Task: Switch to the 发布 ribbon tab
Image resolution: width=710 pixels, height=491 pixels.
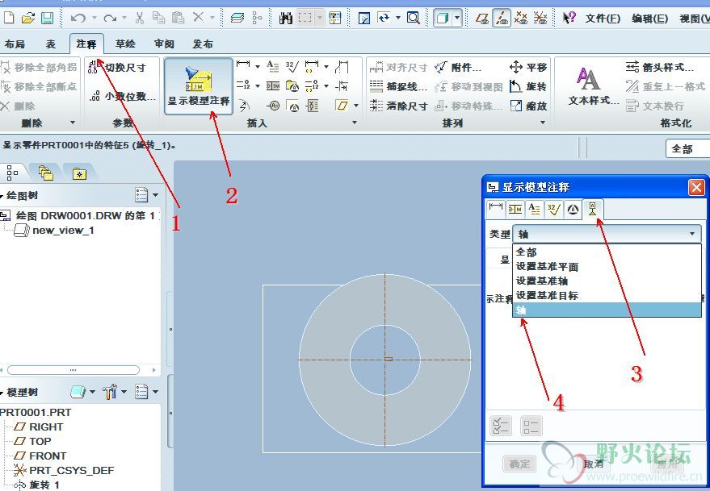Action: [x=203, y=44]
